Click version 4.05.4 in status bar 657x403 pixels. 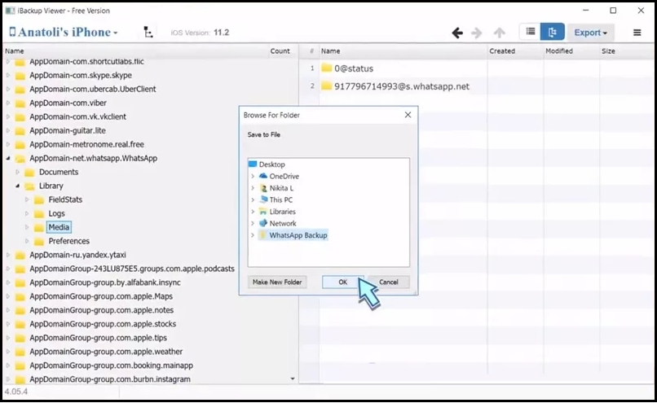(16, 392)
